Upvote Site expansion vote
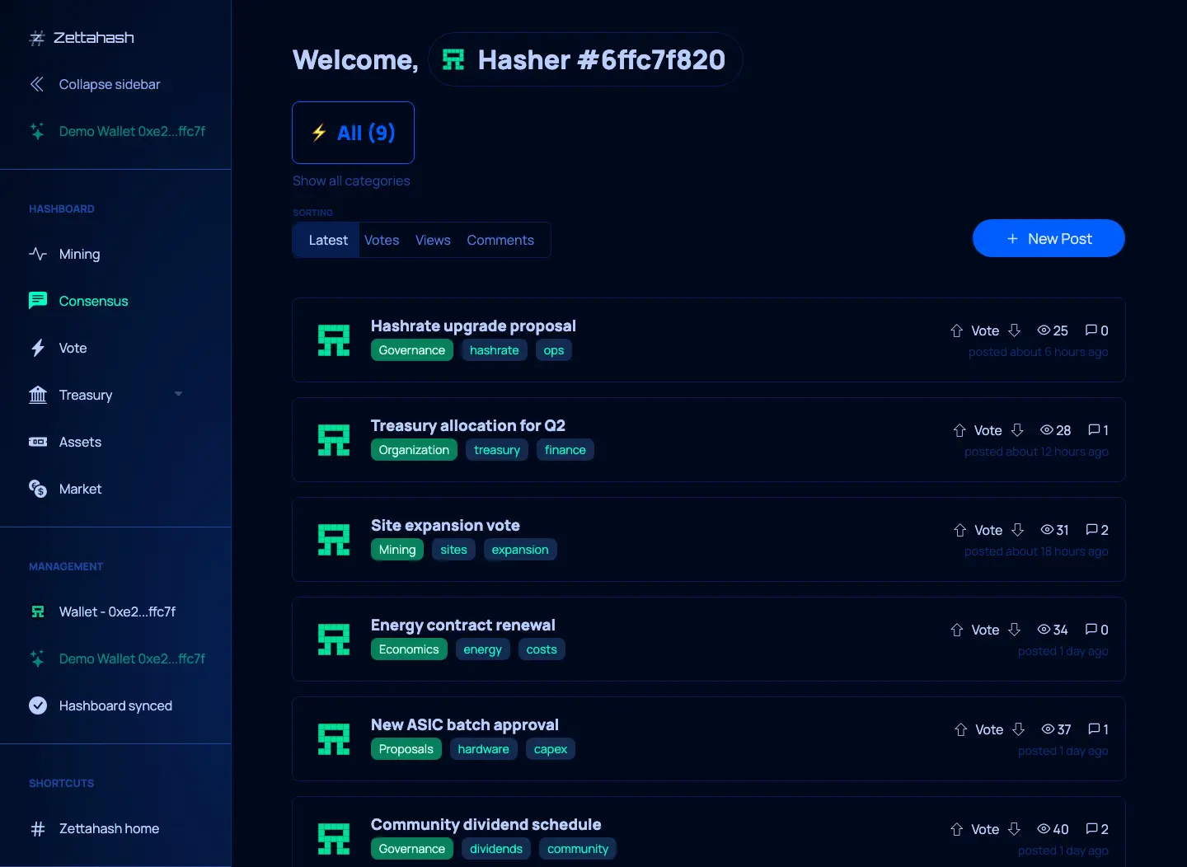The height and width of the screenshot is (867, 1187). pyautogui.click(x=960, y=530)
